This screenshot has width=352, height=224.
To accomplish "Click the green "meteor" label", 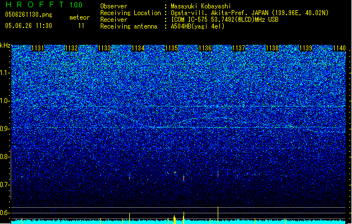I will [x=79, y=17].
